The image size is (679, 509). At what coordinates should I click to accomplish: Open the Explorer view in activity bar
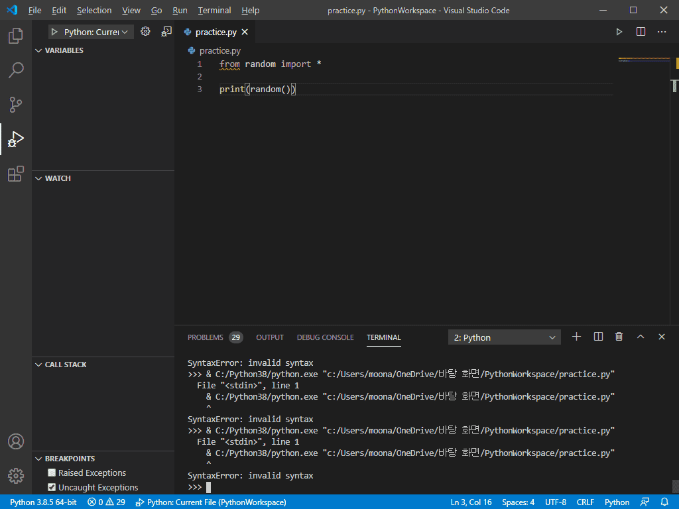pos(16,36)
